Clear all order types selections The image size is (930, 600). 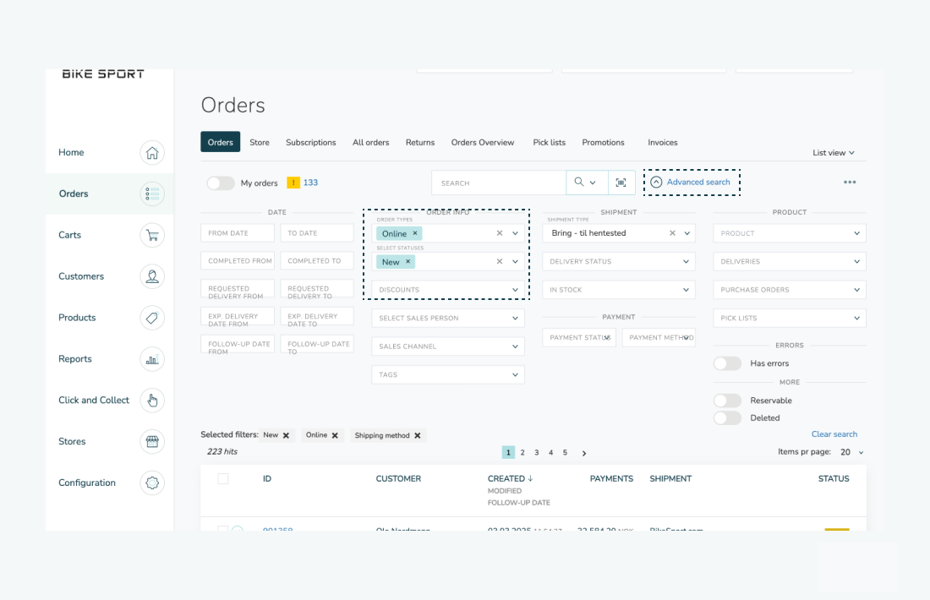coord(500,233)
